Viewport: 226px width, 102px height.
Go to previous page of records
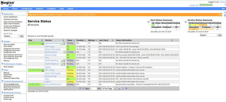tap(83, 88)
